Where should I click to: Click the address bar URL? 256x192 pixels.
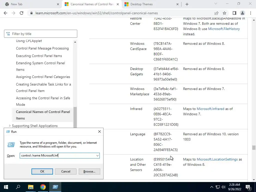pyautogui.click(x=97, y=13)
